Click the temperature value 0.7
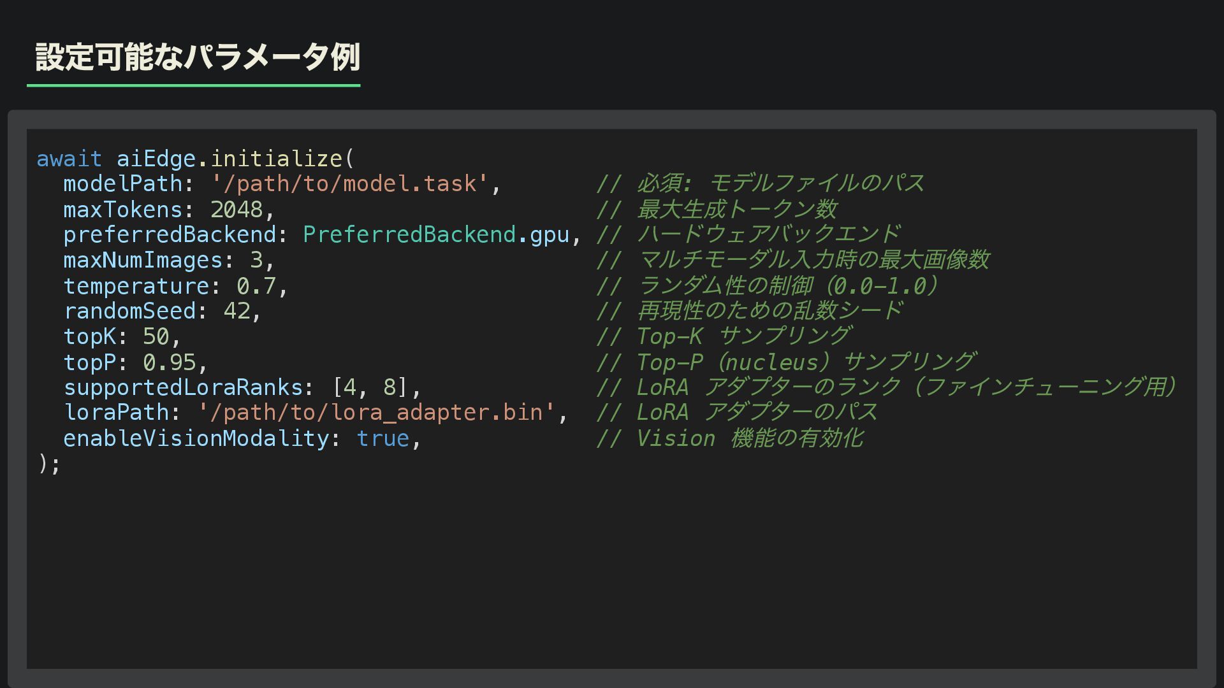1224x688 pixels. pyautogui.click(x=256, y=286)
